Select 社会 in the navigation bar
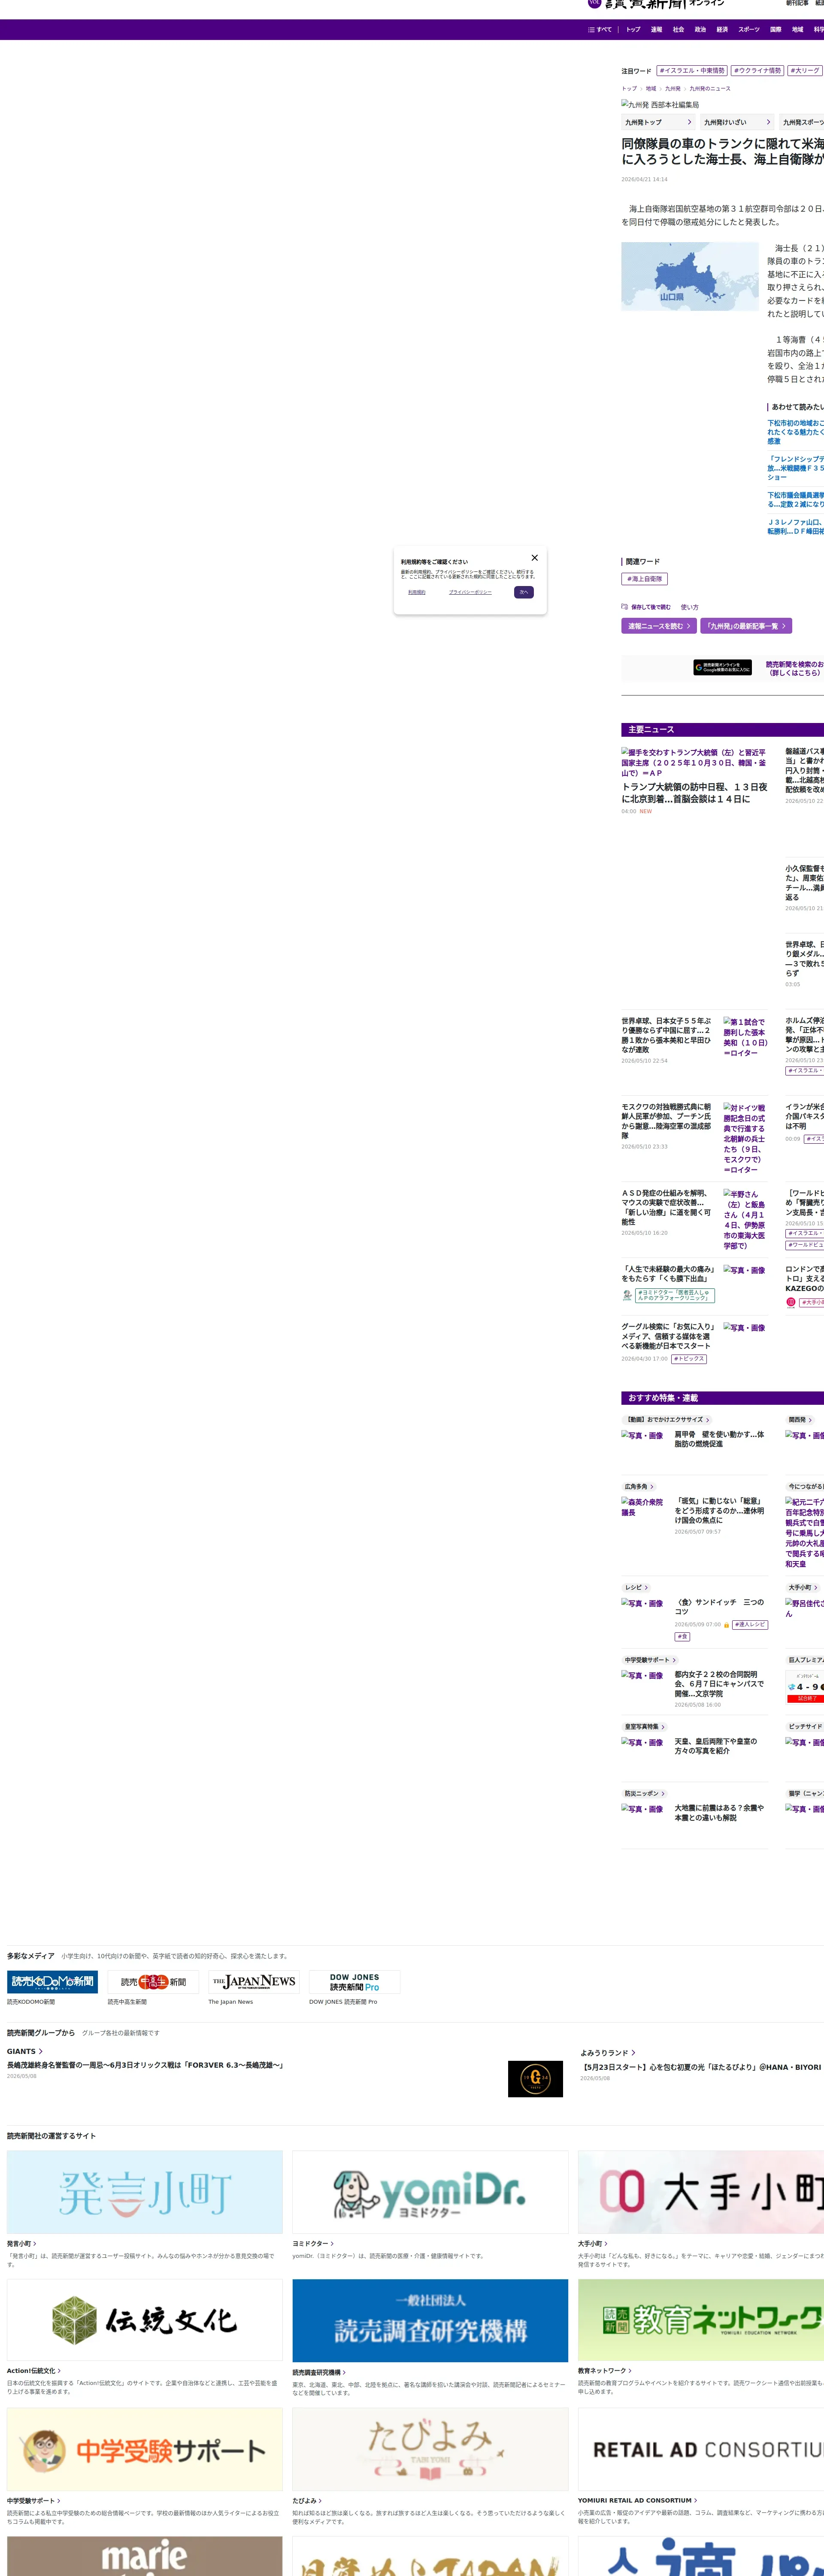Screen dimensions: 824x2576 [678, 30]
